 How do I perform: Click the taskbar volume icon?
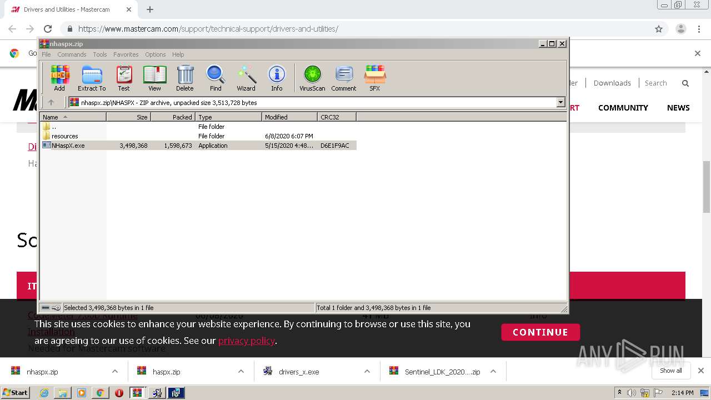click(632, 393)
